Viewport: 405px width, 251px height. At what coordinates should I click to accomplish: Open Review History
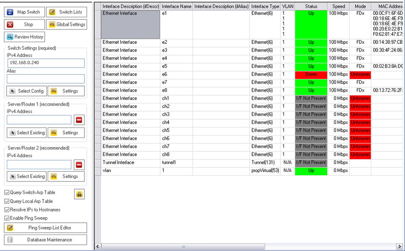[x=24, y=37]
